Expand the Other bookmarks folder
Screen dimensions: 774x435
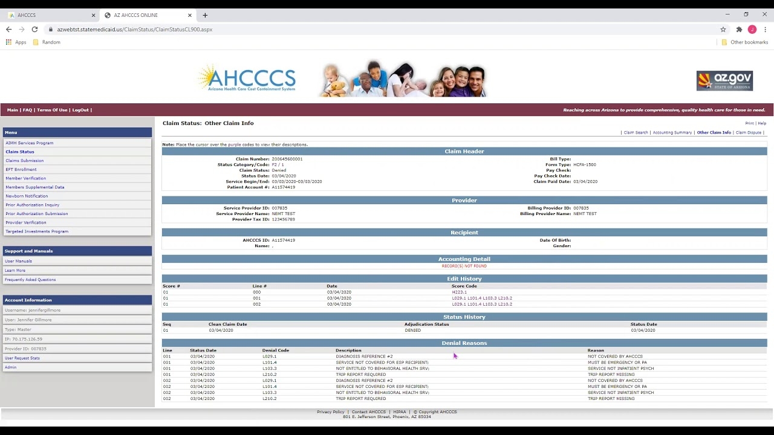(744, 42)
